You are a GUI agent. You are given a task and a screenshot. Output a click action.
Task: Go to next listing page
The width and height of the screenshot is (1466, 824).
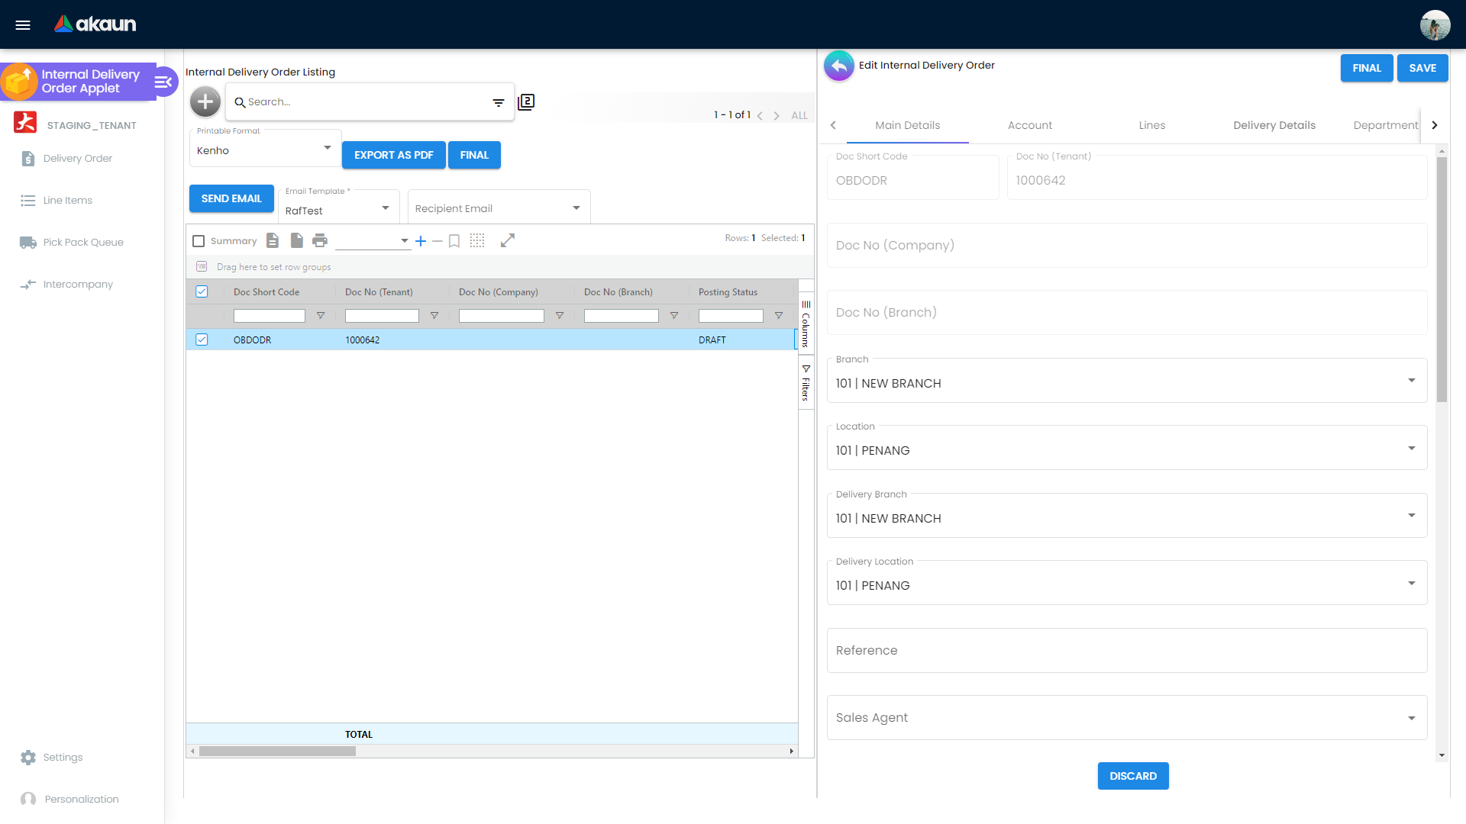[x=777, y=115]
